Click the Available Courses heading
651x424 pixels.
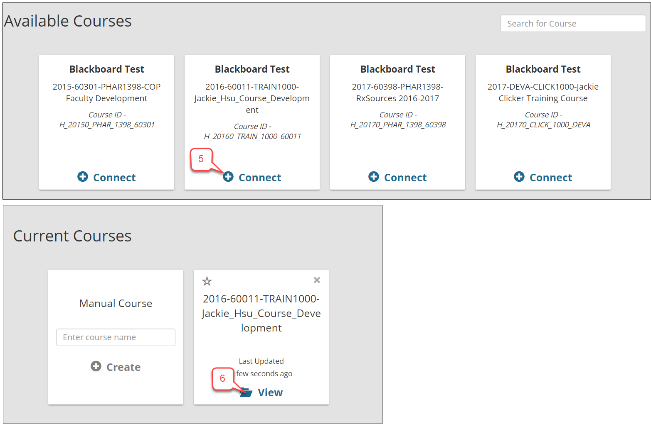click(68, 21)
